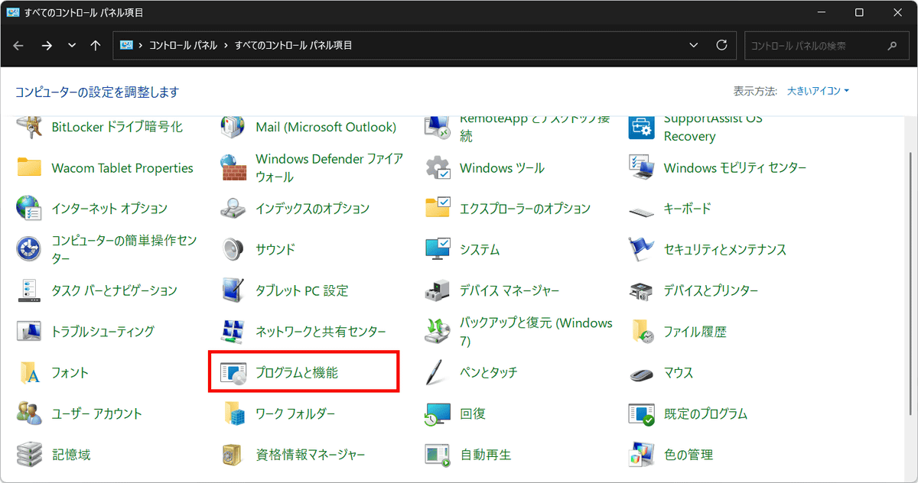Click the セキュリティとメンテナンス flag icon
This screenshot has height=483, width=918.
(x=641, y=250)
